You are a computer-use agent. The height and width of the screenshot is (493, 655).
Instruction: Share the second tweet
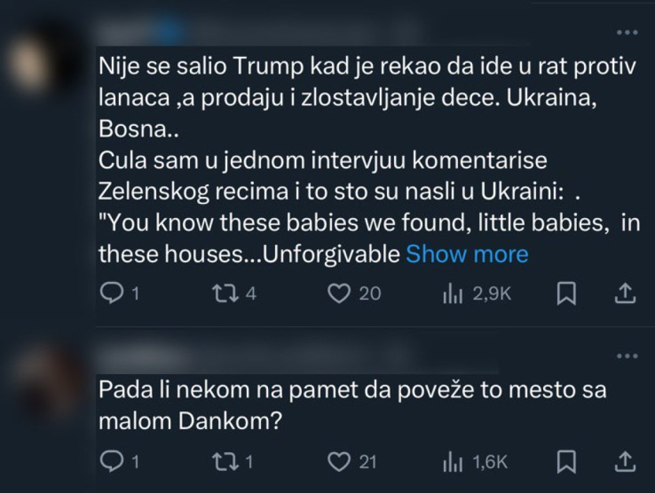click(x=624, y=462)
